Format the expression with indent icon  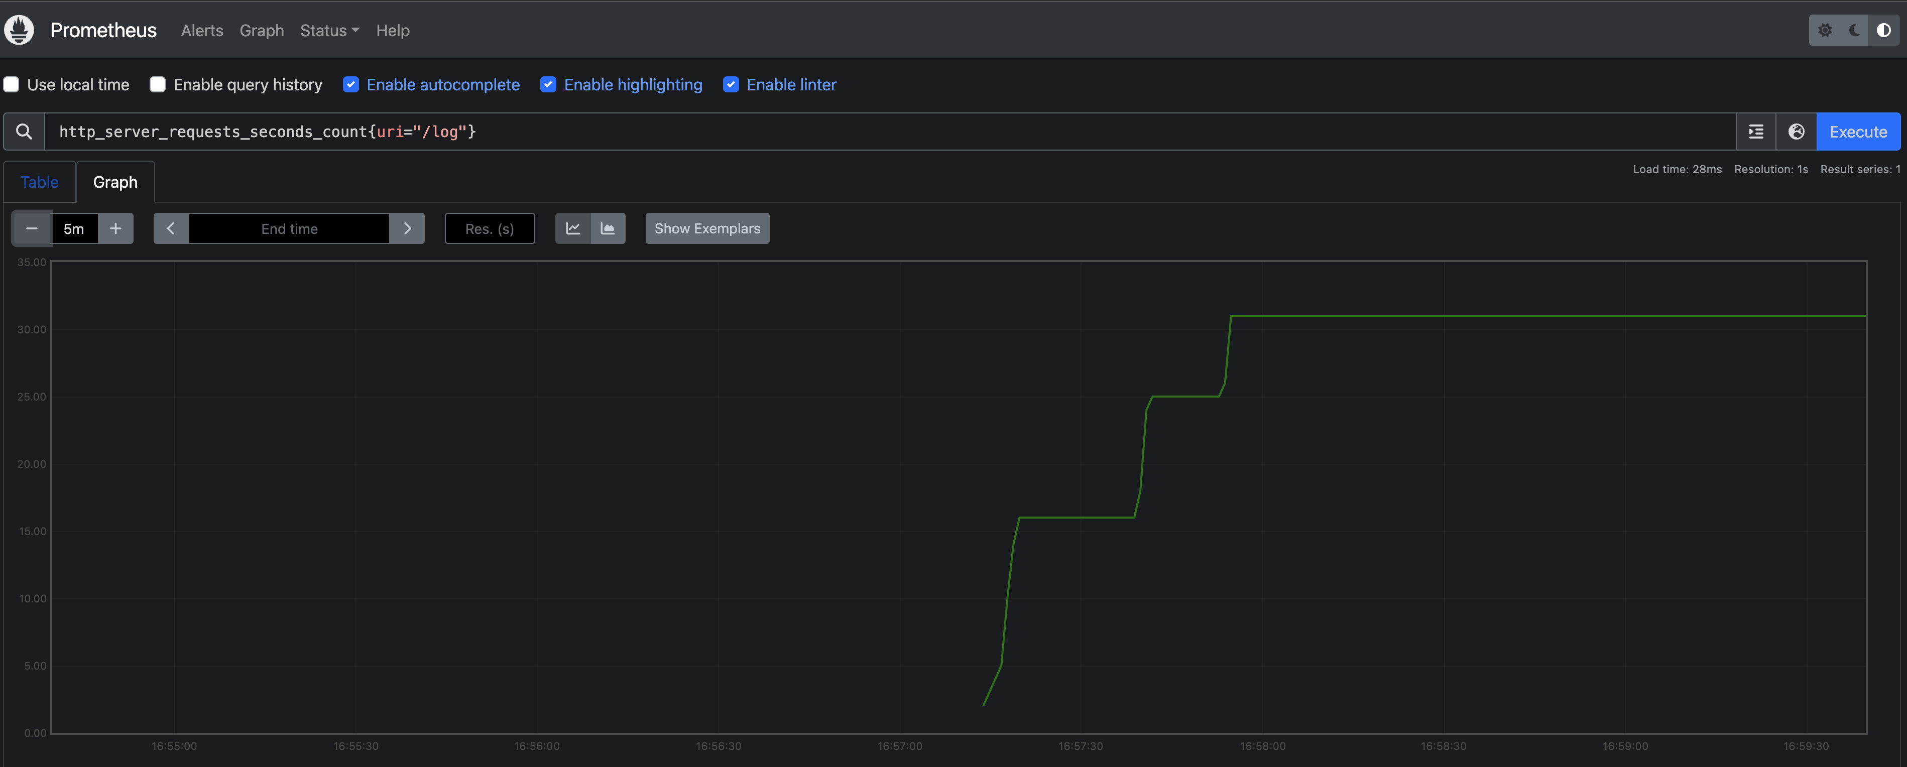1756,132
